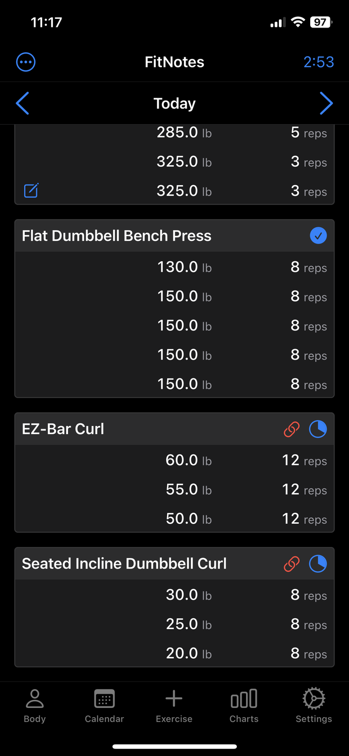Open the Settings gear tab

[313, 705]
